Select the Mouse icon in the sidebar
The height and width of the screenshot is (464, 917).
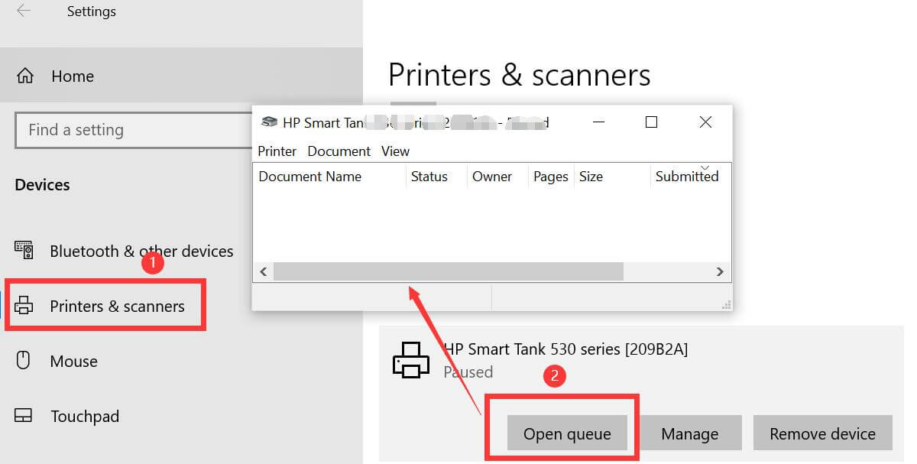coord(25,360)
